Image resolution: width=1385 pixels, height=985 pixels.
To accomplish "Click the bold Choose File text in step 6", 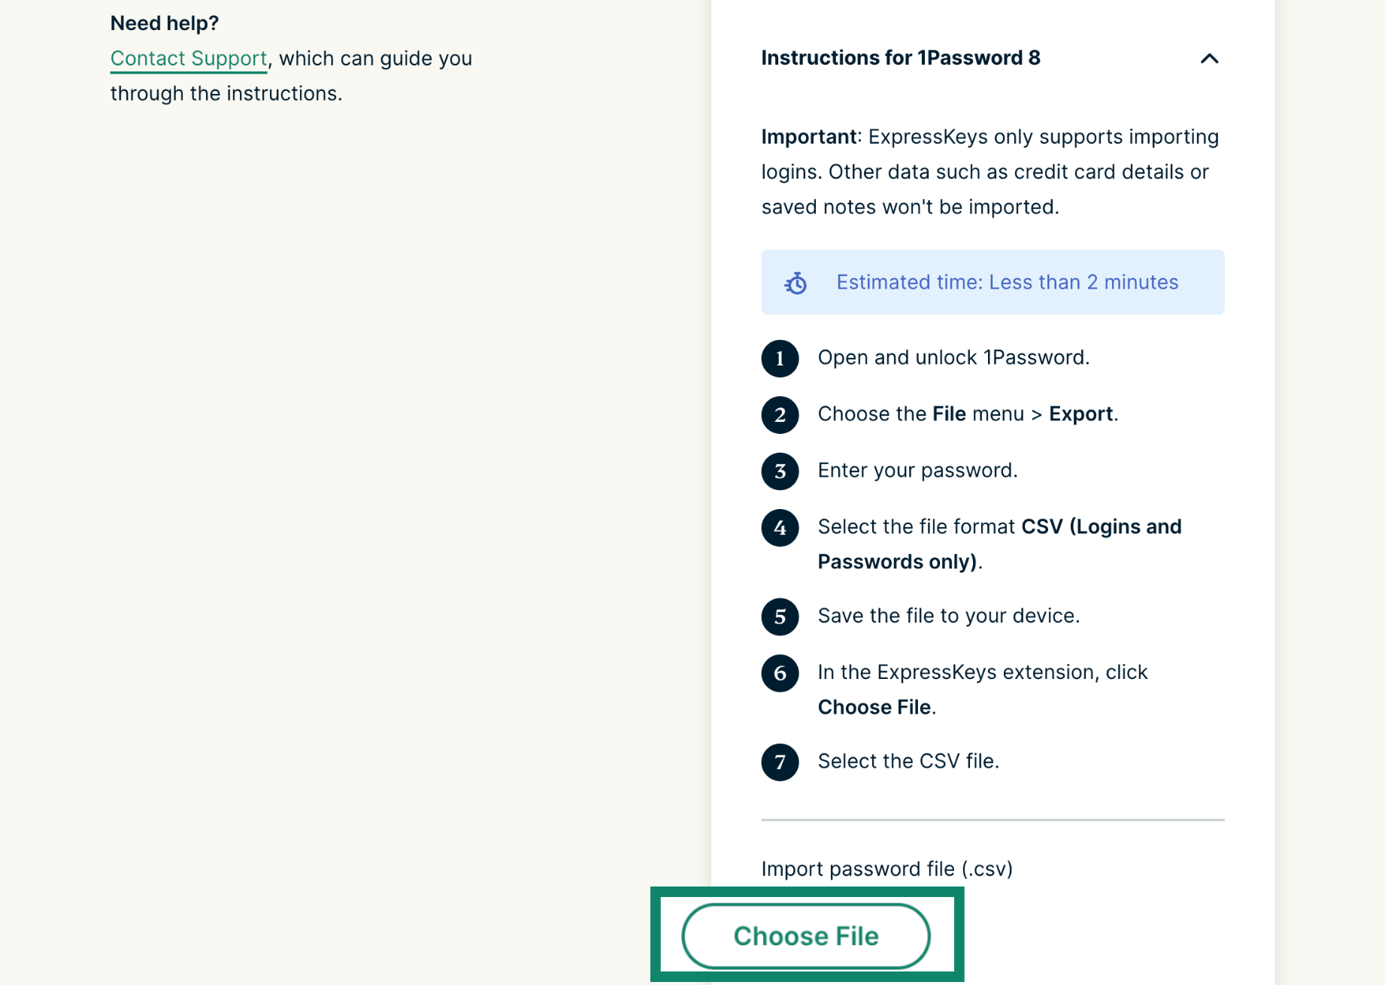I will [x=874, y=707].
